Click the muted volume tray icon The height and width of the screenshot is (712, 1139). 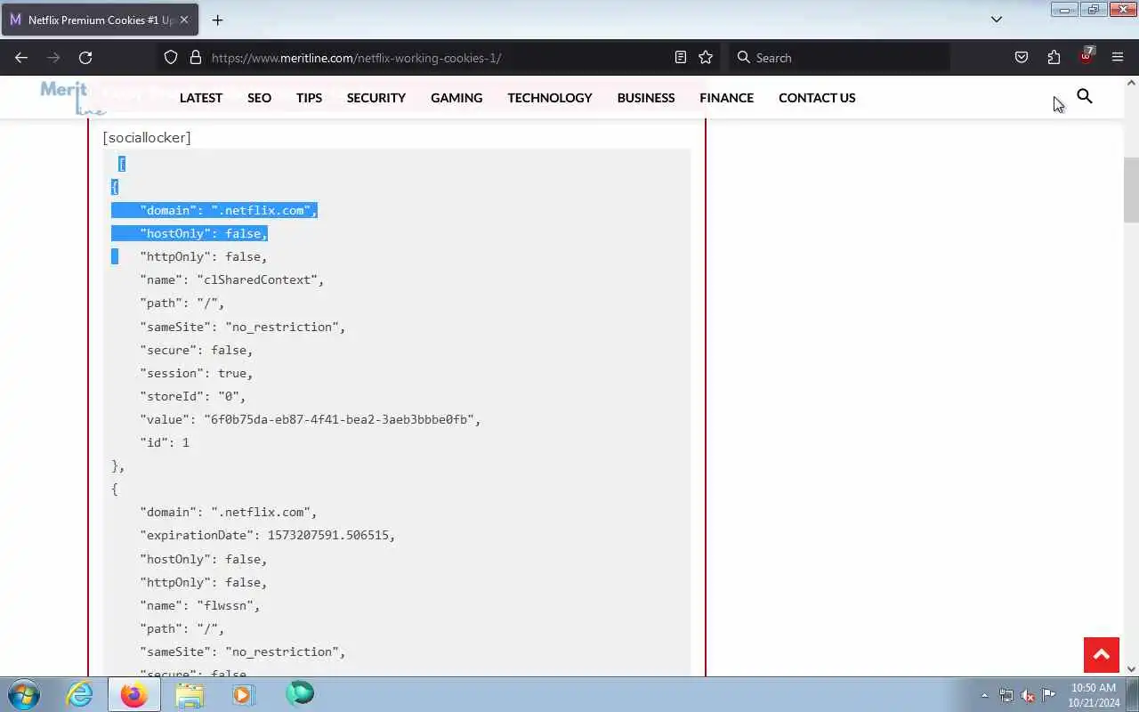[1028, 695]
